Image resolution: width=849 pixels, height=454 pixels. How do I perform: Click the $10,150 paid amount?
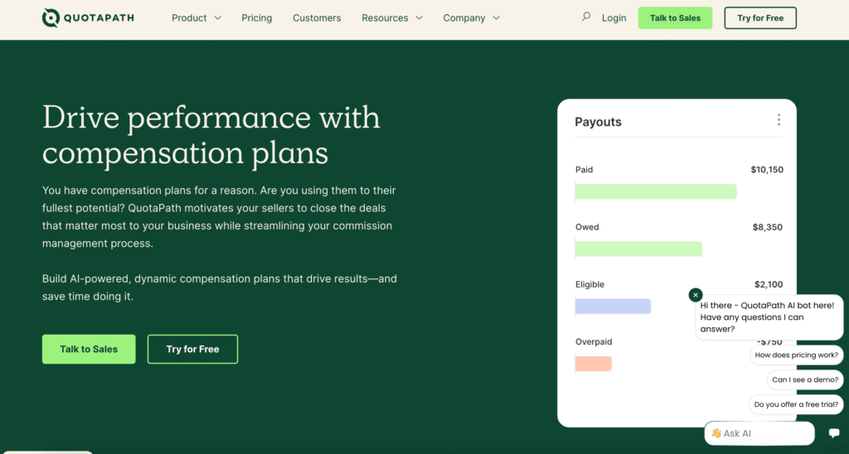point(767,169)
